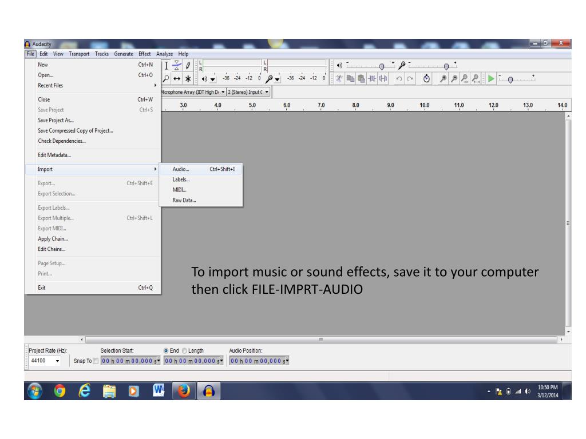
Task: Open Selection Start time format dropdown
Action: [159, 361]
